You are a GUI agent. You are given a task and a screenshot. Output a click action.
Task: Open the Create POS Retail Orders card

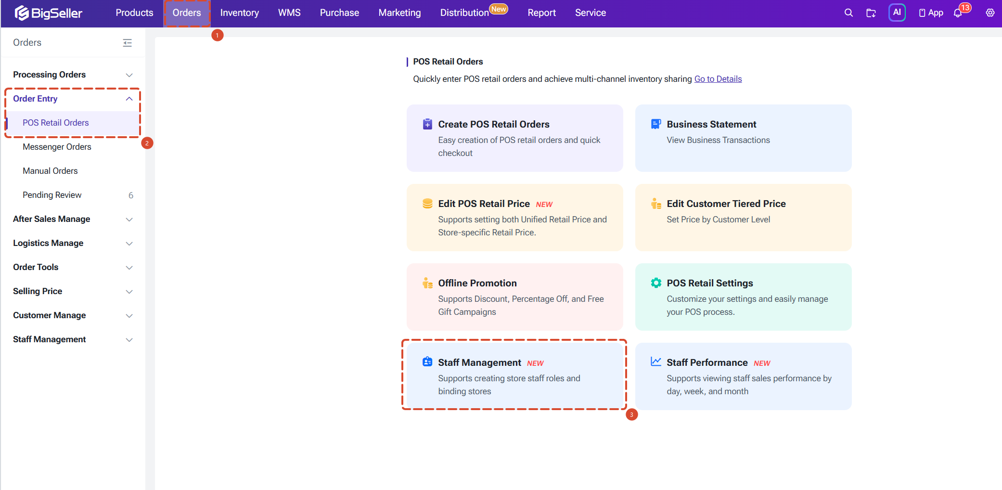point(514,138)
